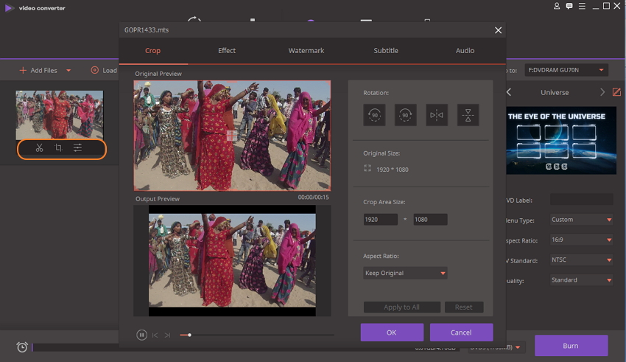Click the preview playback progress slider
Image resolution: width=626 pixels, height=362 pixels.
[258, 335]
